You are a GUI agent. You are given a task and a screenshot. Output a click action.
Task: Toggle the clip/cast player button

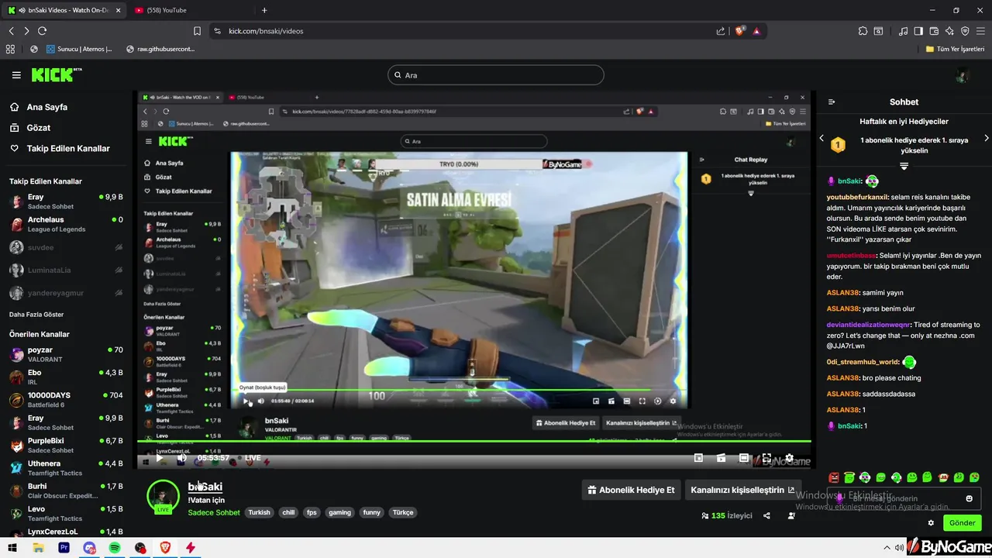pyautogui.click(x=721, y=458)
